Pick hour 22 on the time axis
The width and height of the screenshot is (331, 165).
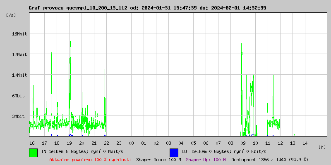[106, 143]
